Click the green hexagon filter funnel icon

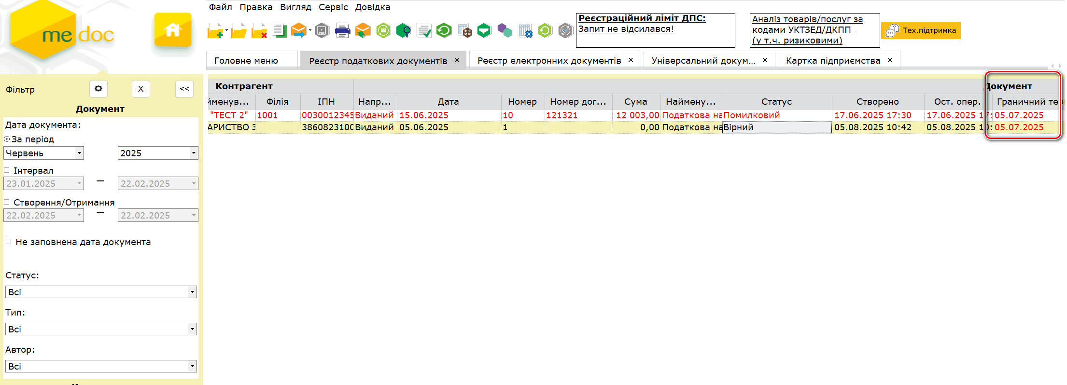pos(484,31)
